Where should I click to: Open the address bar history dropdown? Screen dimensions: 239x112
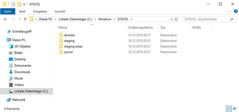click(x=171, y=19)
